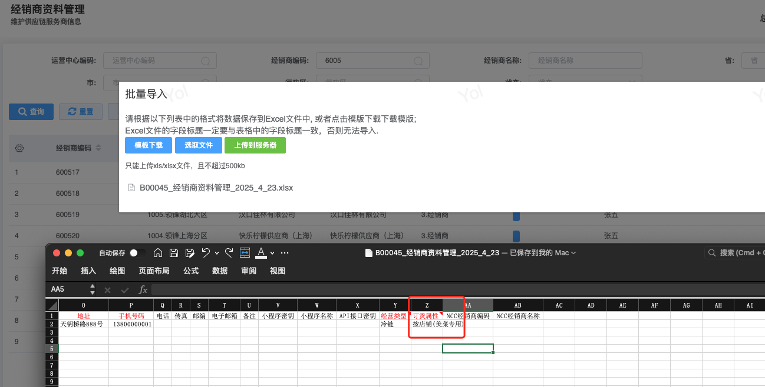Click the 模板下载 button
The width and height of the screenshot is (765, 387).
(148, 145)
